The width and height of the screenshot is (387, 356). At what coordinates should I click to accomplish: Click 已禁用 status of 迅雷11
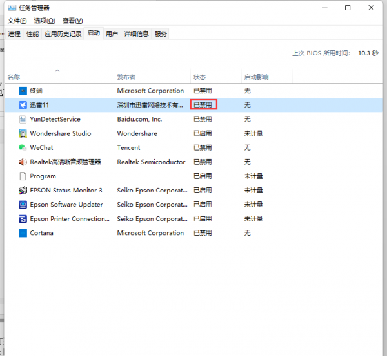pyautogui.click(x=203, y=105)
